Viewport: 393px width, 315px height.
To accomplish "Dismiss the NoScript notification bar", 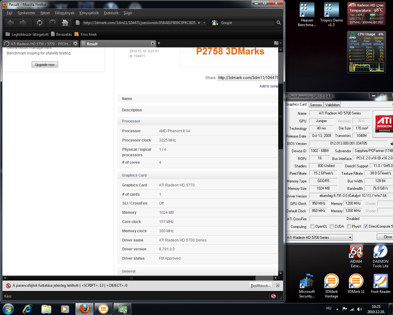I will [278, 285].
